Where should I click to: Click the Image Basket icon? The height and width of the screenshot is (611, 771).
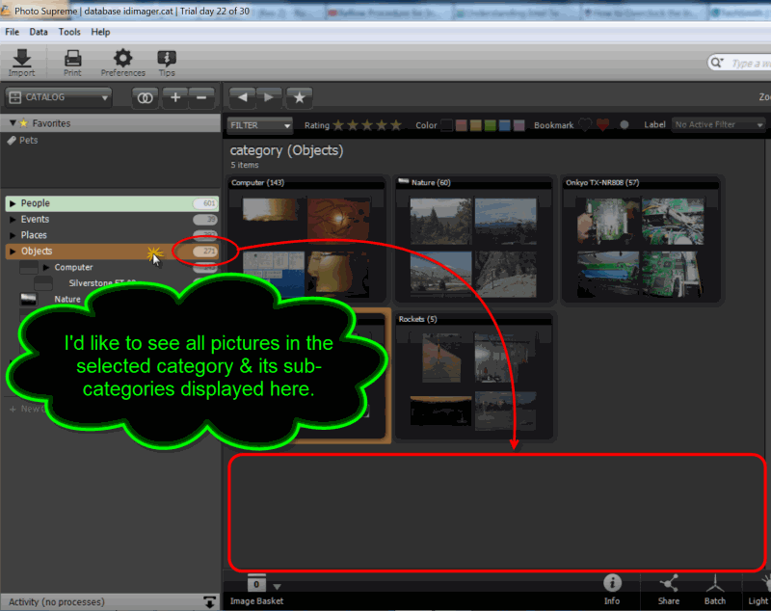[256, 584]
